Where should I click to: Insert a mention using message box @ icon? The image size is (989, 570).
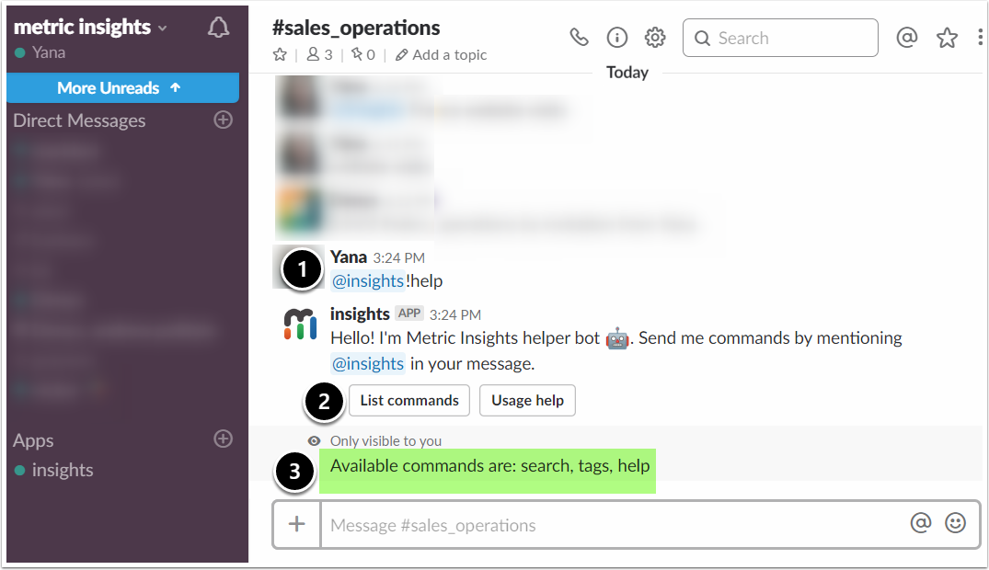coord(920,523)
